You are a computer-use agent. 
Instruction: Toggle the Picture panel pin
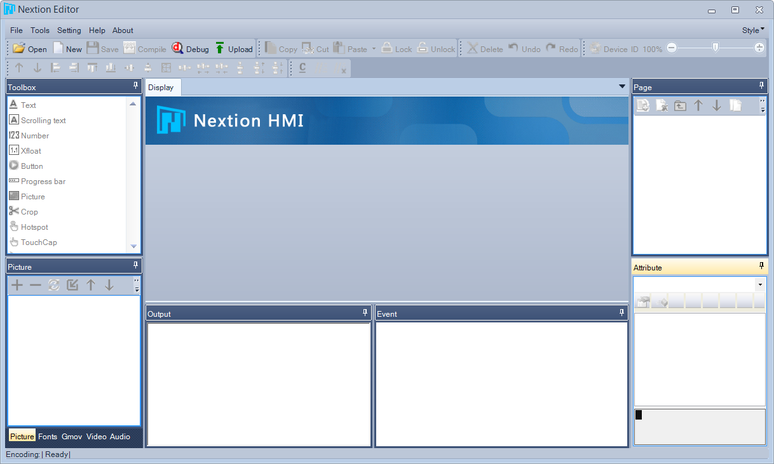(x=135, y=265)
